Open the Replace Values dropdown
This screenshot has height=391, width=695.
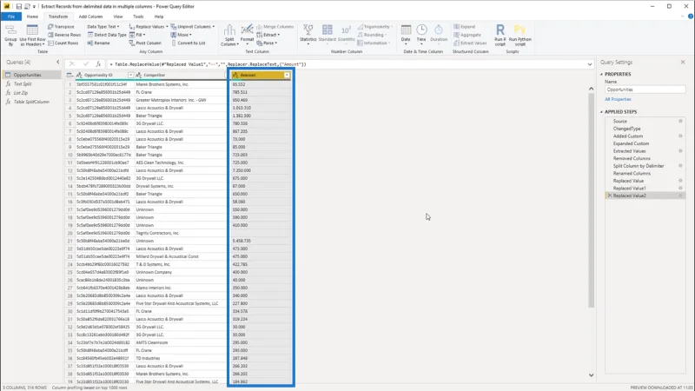click(149, 27)
